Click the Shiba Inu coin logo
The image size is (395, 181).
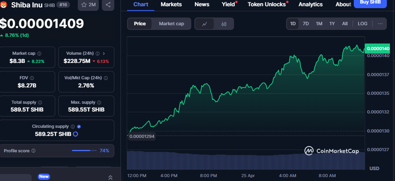tap(4, 5)
